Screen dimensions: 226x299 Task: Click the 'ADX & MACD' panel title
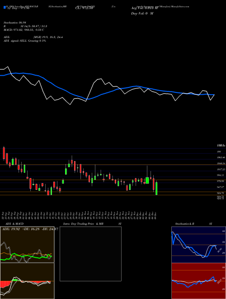(14, 224)
